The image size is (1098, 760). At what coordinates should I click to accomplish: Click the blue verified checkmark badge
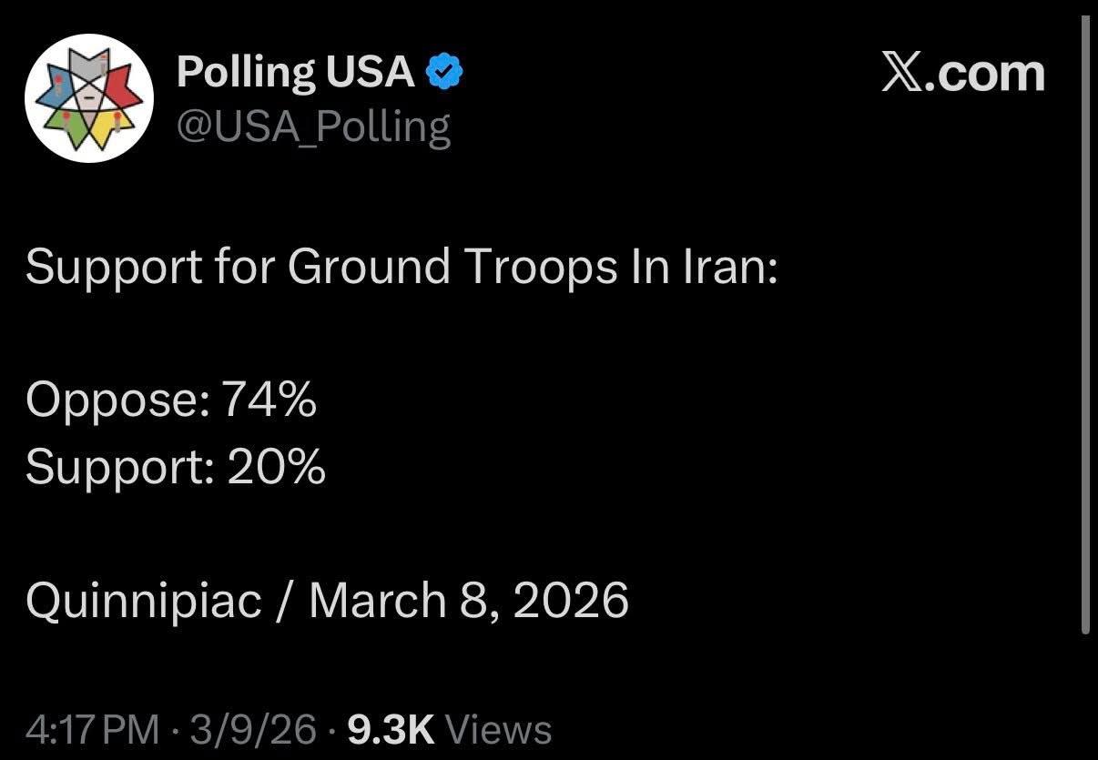(x=445, y=73)
